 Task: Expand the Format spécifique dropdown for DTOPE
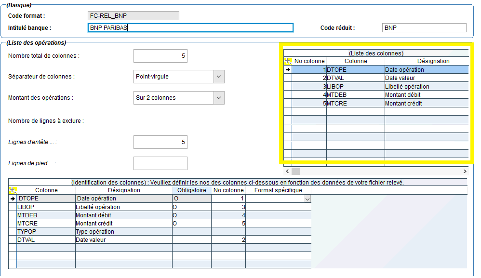[307, 199]
